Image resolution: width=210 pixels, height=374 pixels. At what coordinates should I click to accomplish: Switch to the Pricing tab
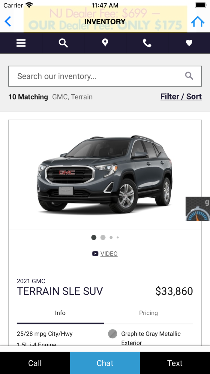pos(148,313)
